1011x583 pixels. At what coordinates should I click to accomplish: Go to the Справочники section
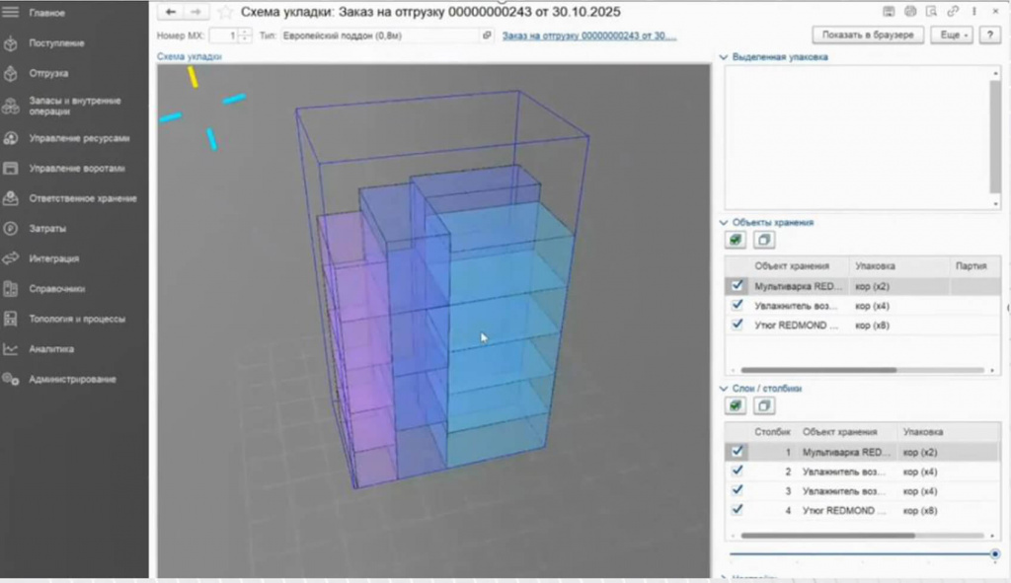(56, 289)
